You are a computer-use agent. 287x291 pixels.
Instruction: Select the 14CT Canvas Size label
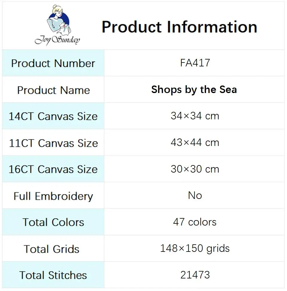click(x=53, y=116)
